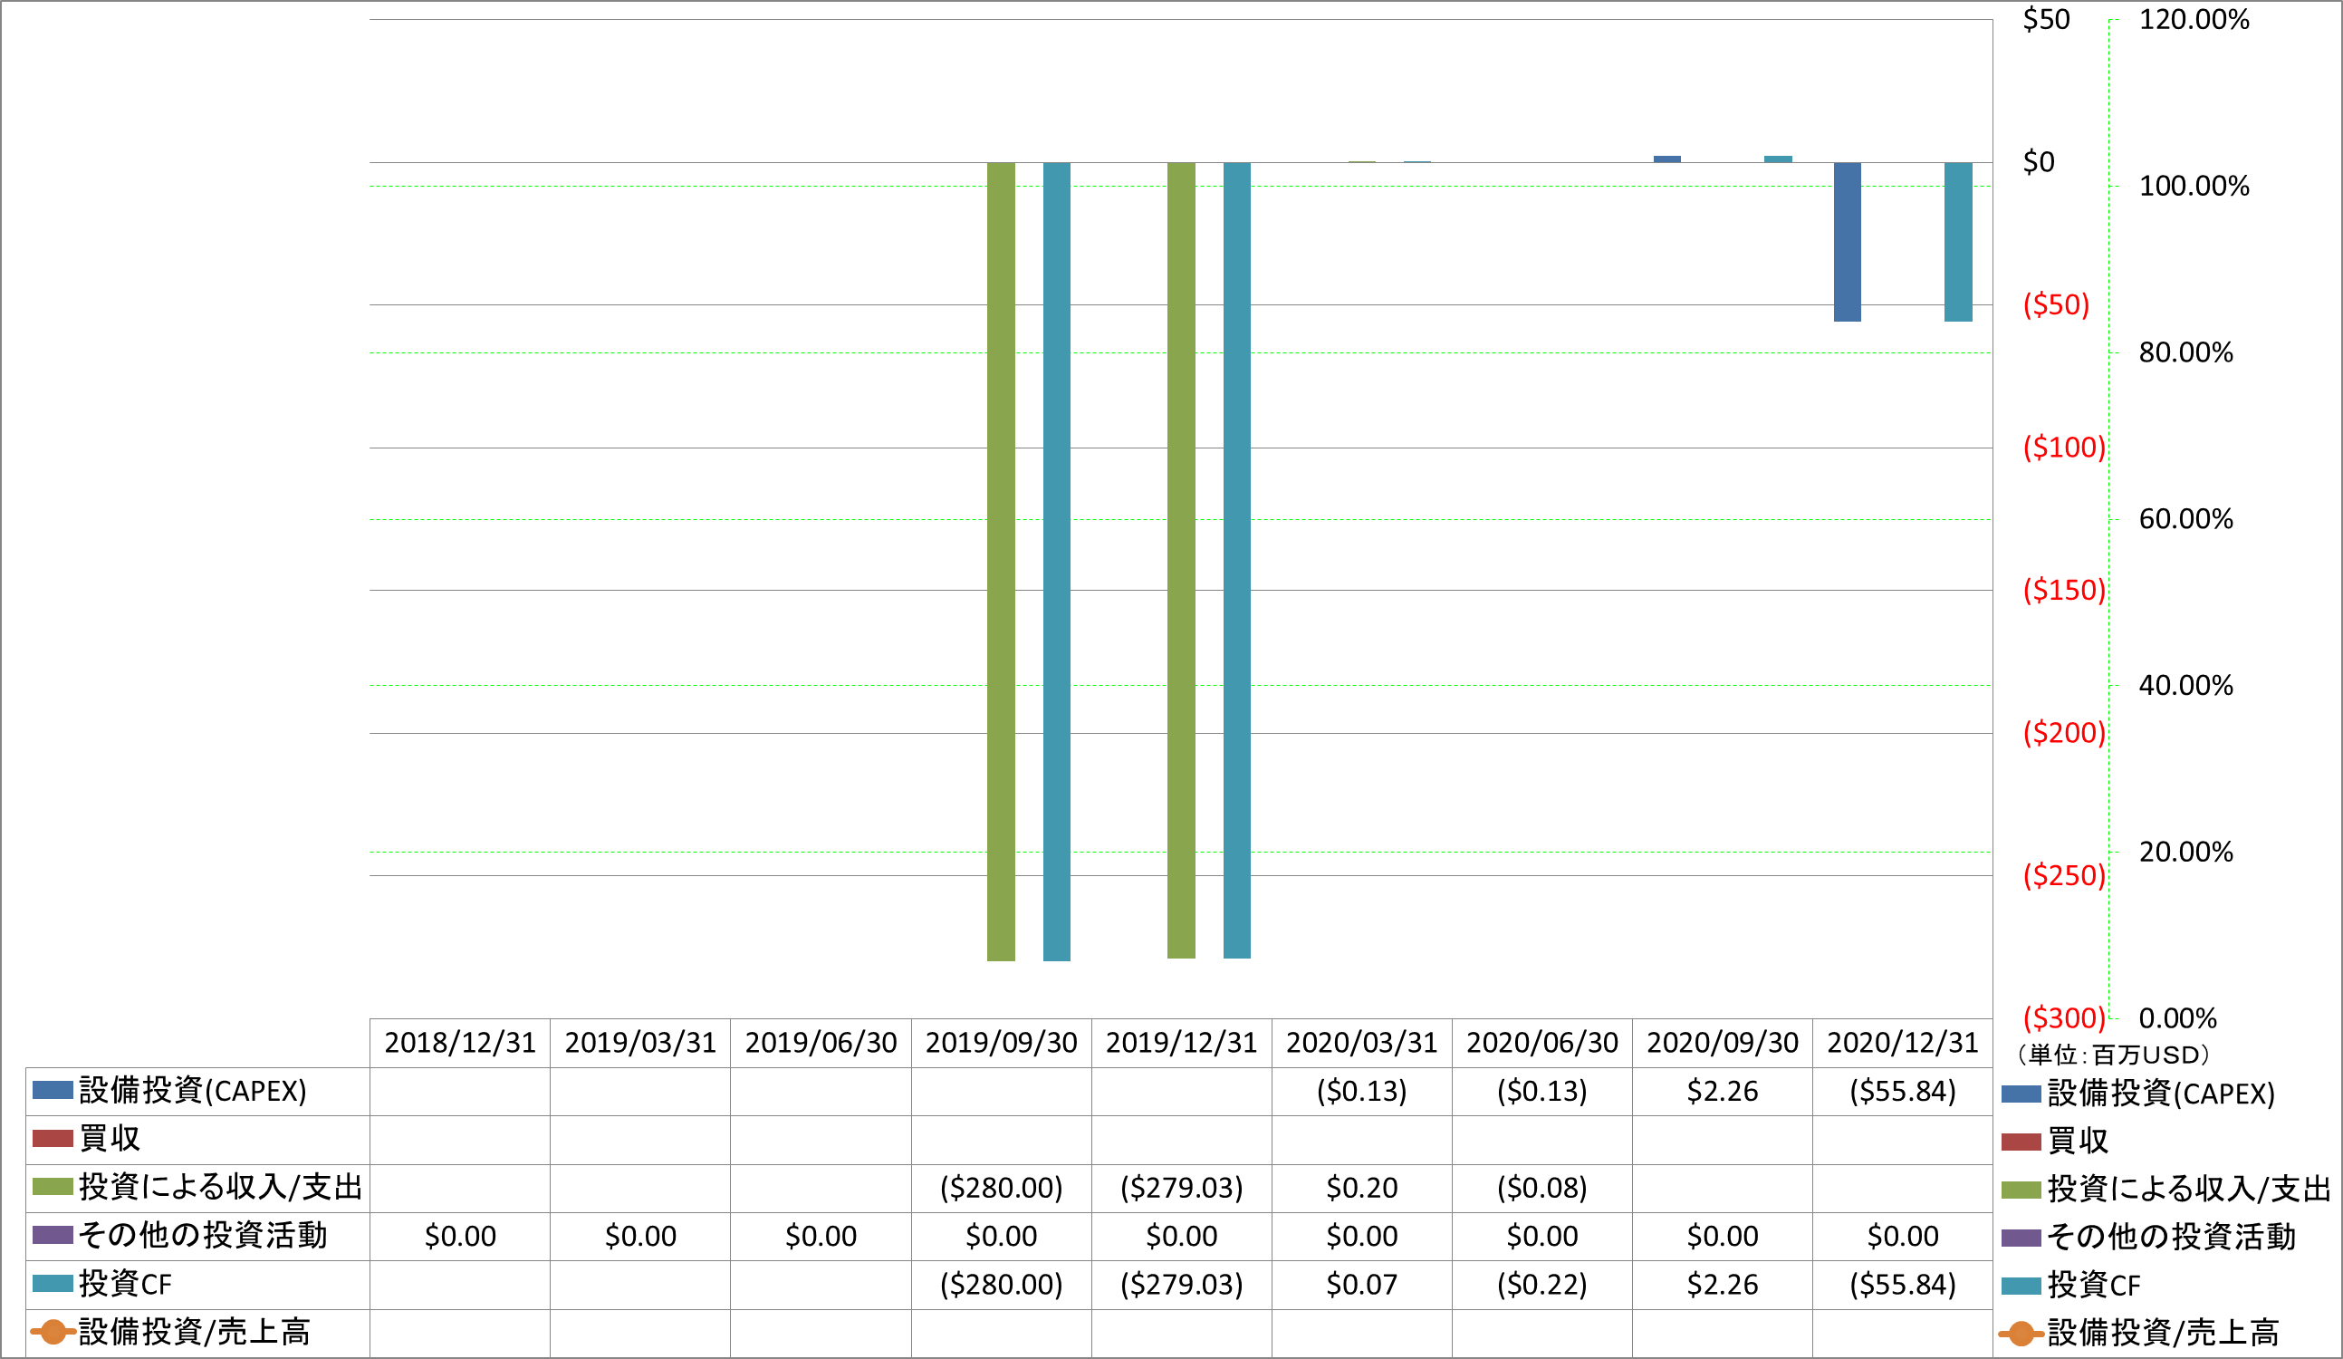2343x1359 pixels.
Task: Click the red 買収 swatch in the right legend
Action: click(x=2021, y=1142)
